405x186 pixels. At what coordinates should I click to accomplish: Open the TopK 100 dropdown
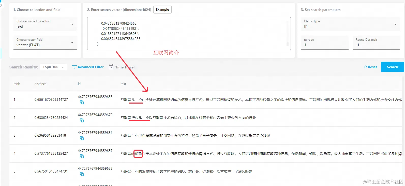[x=53, y=67]
